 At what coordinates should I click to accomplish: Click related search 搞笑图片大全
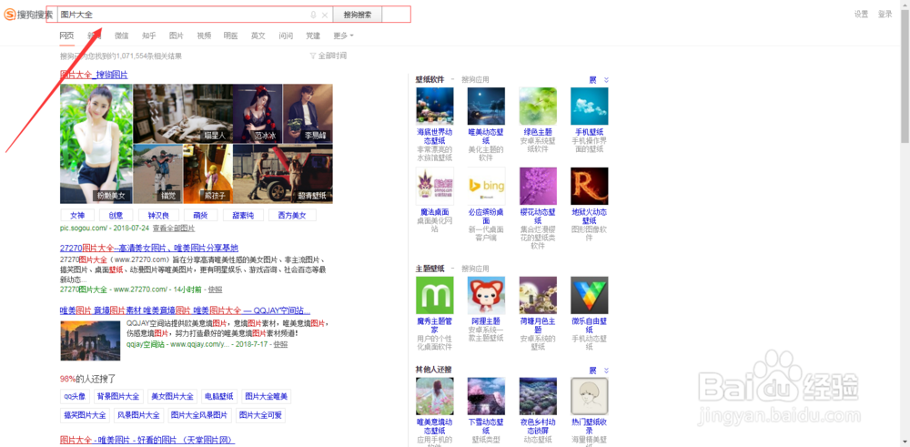[86, 415]
